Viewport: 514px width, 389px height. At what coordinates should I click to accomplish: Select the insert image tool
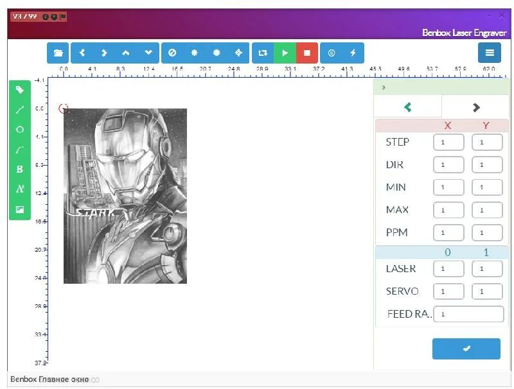click(x=20, y=209)
